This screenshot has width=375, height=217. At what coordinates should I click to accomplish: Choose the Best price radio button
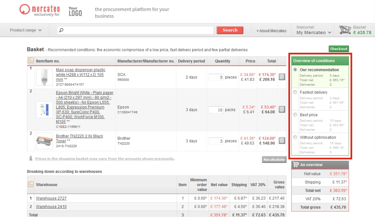click(295, 115)
